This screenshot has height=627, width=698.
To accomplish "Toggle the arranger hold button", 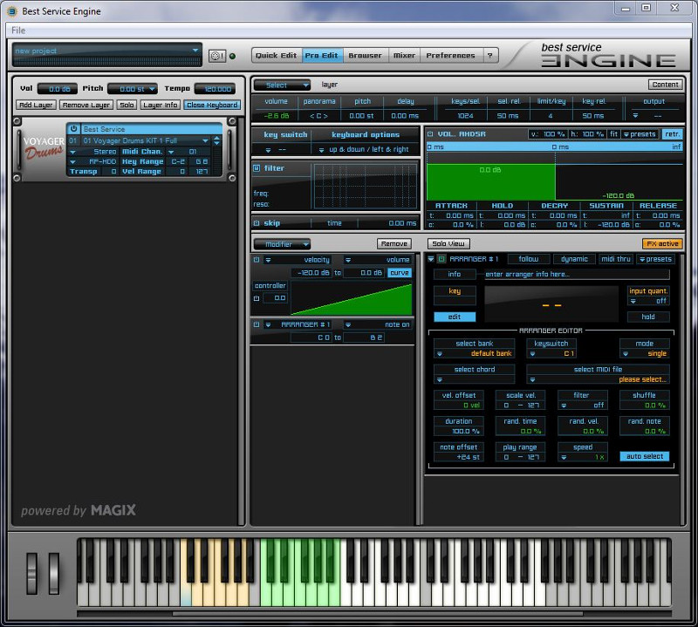I will click(x=647, y=317).
